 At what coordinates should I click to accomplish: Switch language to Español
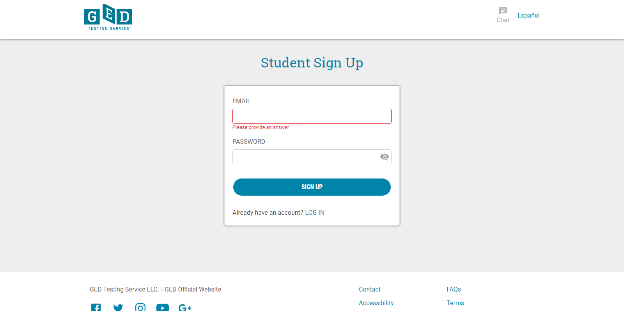coord(528,15)
